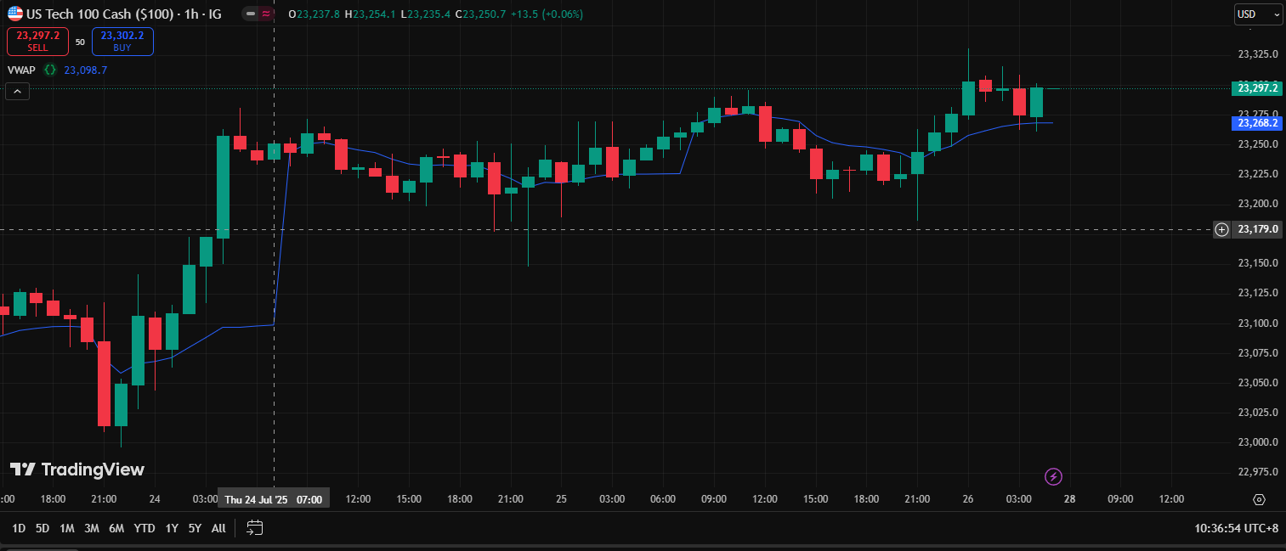The height and width of the screenshot is (551, 1286).
Task: Click the grey dash market status icon
Action: pos(251,14)
